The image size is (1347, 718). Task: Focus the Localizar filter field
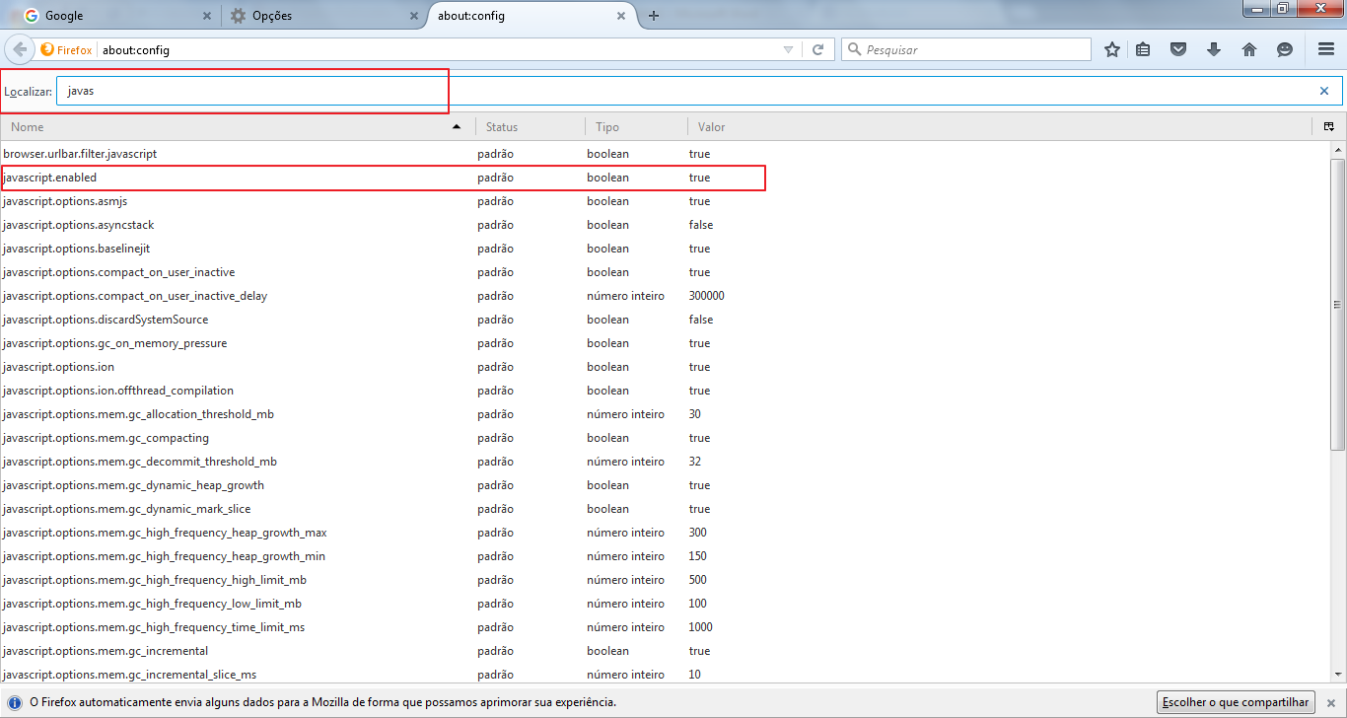point(699,91)
